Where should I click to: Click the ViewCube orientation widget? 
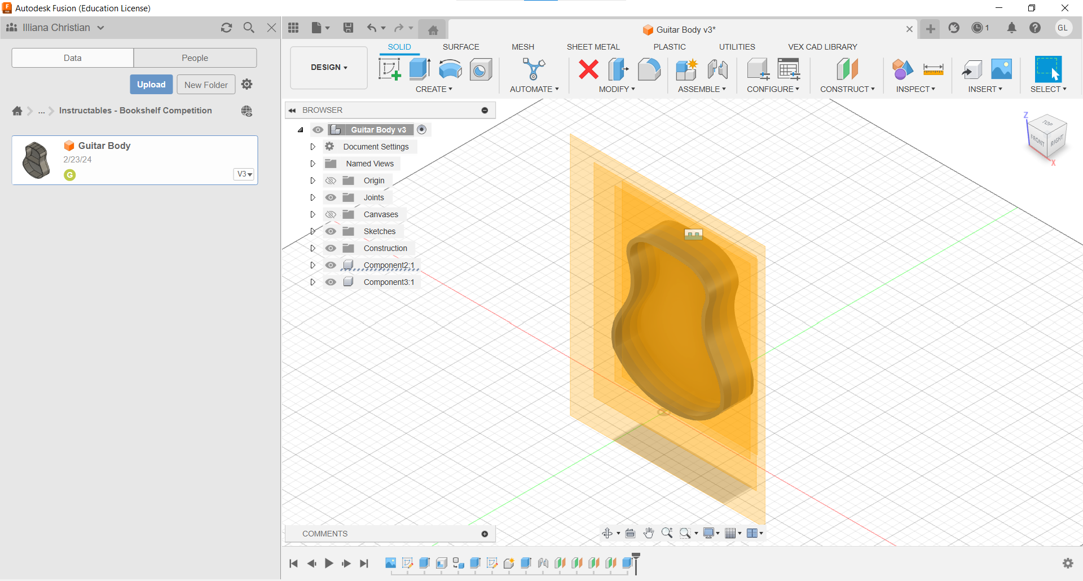tap(1046, 137)
